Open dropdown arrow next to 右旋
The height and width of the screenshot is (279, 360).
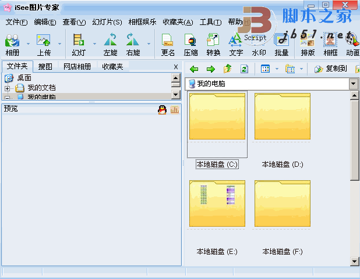tap(149, 44)
